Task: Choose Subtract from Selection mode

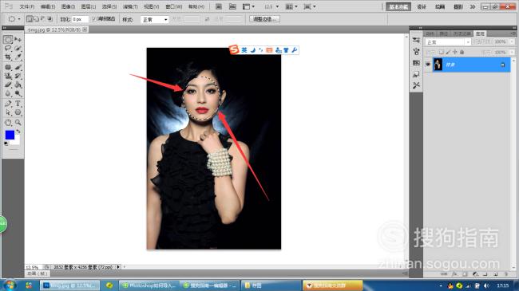Action: pyautogui.click(x=42, y=19)
